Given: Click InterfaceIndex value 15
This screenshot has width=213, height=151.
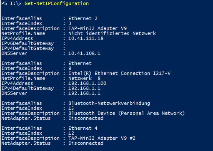Looking at the screenshot, I should tap(71, 108).
